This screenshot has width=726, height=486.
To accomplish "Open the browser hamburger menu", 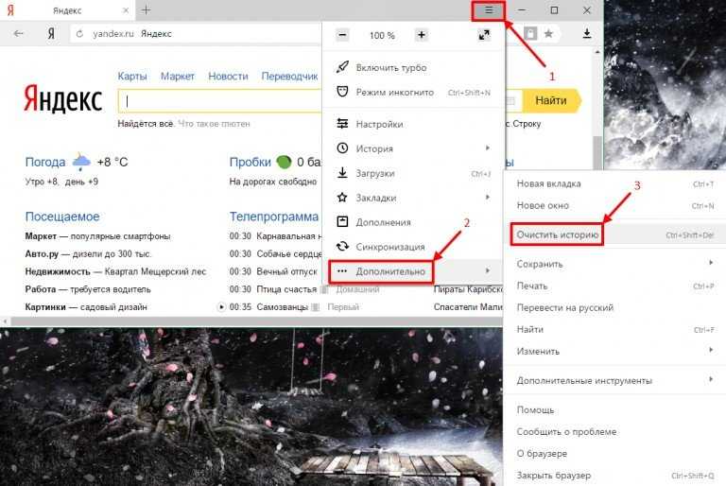I will coord(489,10).
